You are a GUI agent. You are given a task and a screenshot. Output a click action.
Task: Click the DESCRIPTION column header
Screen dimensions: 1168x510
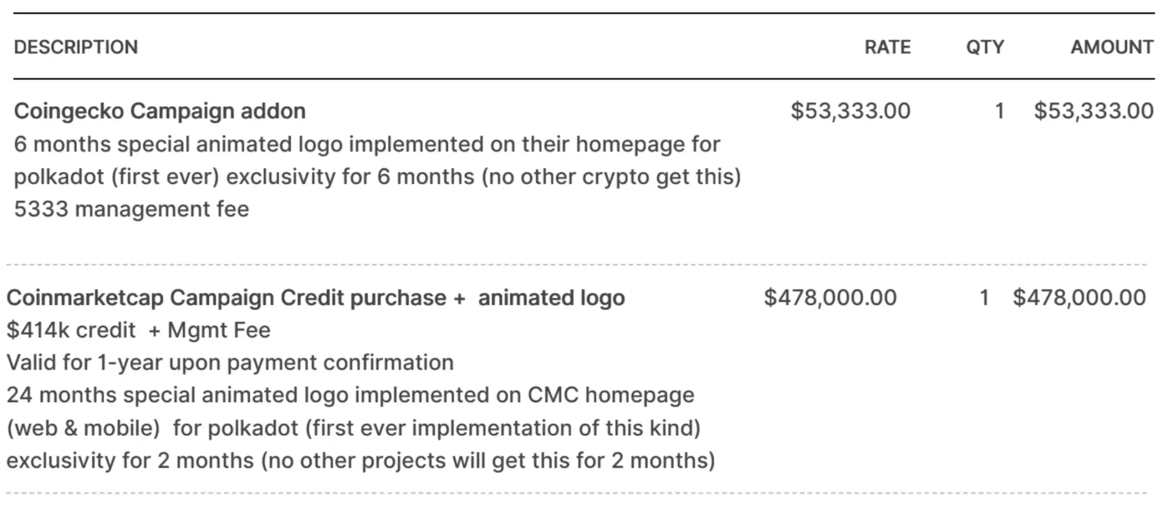tap(76, 47)
